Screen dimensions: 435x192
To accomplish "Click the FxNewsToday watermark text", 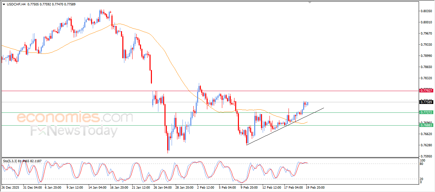I will [x=74, y=131].
